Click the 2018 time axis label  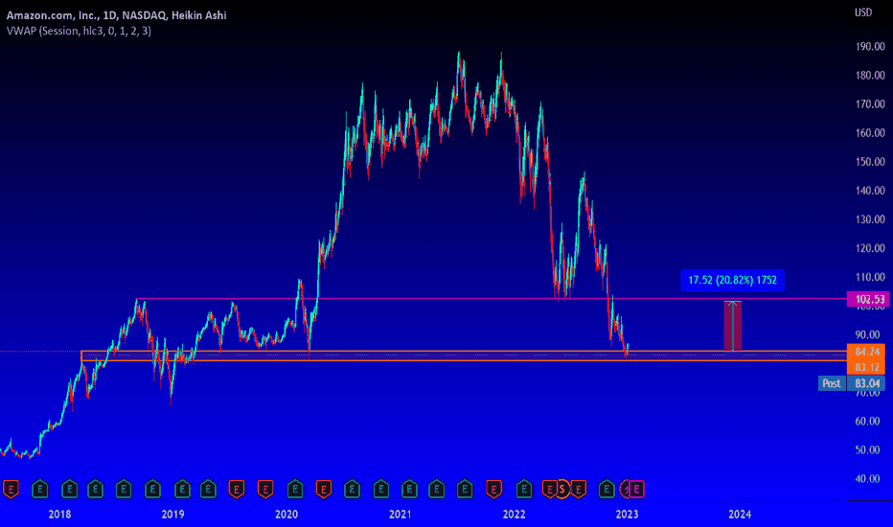click(59, 515)
